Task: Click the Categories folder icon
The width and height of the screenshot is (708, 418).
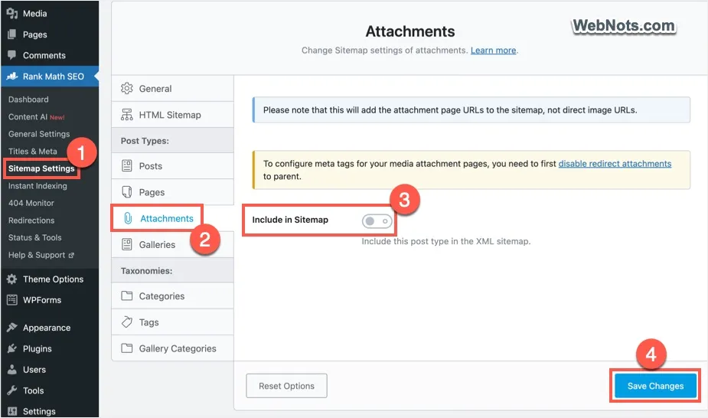Action: coord(127,296)
